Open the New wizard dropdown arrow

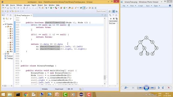click(5, 8)
